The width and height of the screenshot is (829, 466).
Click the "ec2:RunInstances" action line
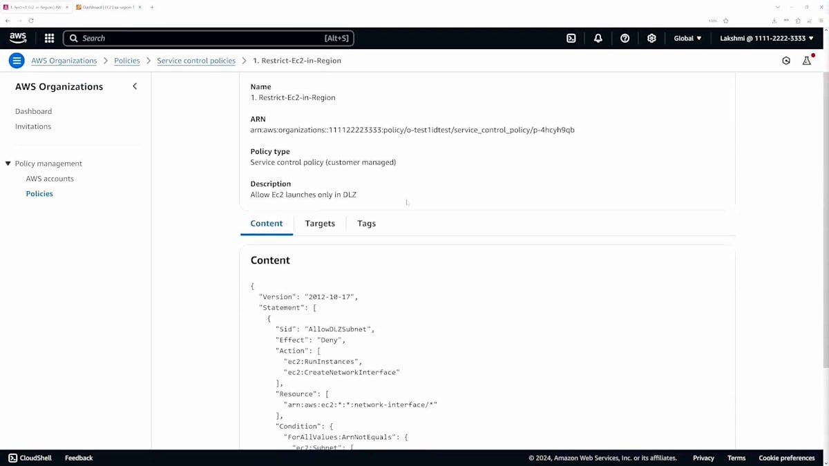(x=323, y=362)
